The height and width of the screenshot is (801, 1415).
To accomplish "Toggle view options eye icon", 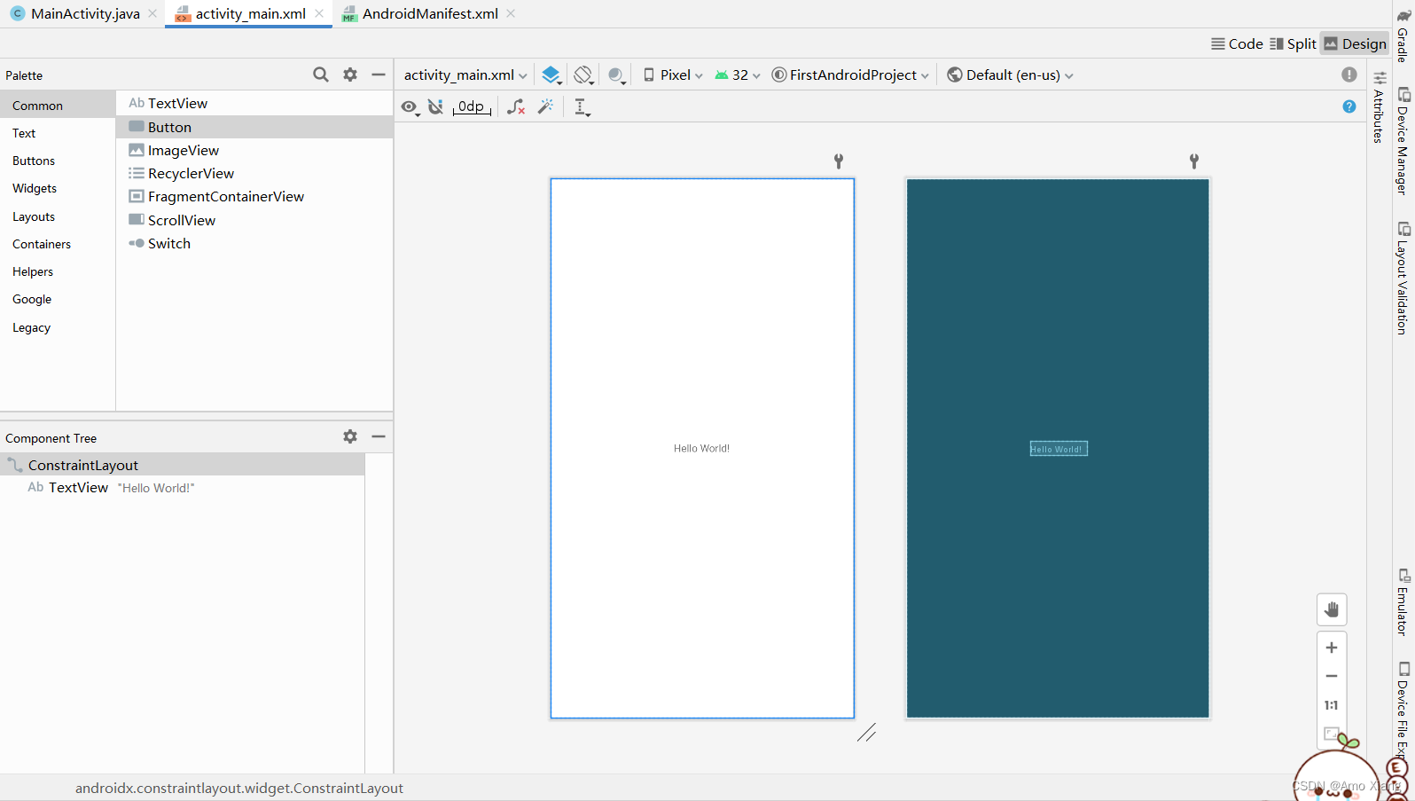I will click(410, 107).
